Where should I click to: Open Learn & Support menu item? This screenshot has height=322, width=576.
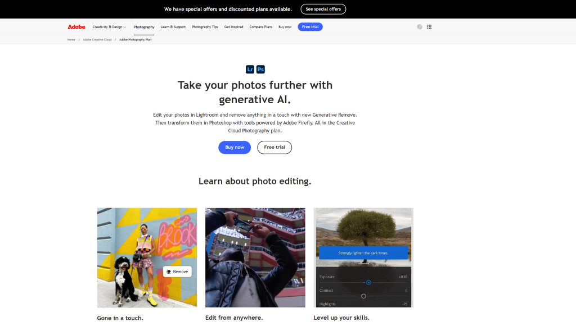[173, 27]
